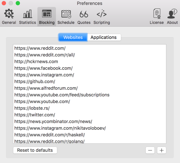Image resolution: width=180 pixels, height=163 pixels.
Task: Click the Reset to defaults button
Action: coord(35,150)
